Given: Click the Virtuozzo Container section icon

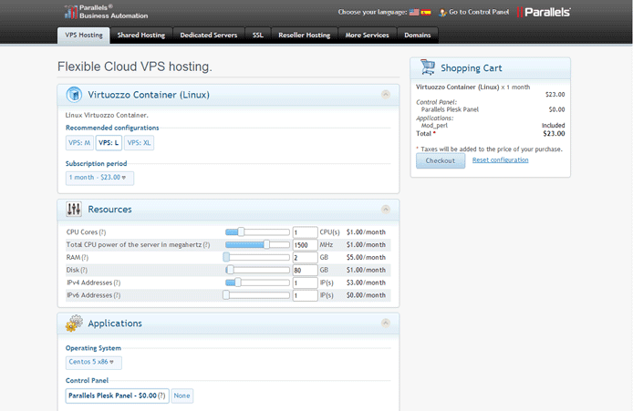Looking at the screenshot, I should point(74,95).
